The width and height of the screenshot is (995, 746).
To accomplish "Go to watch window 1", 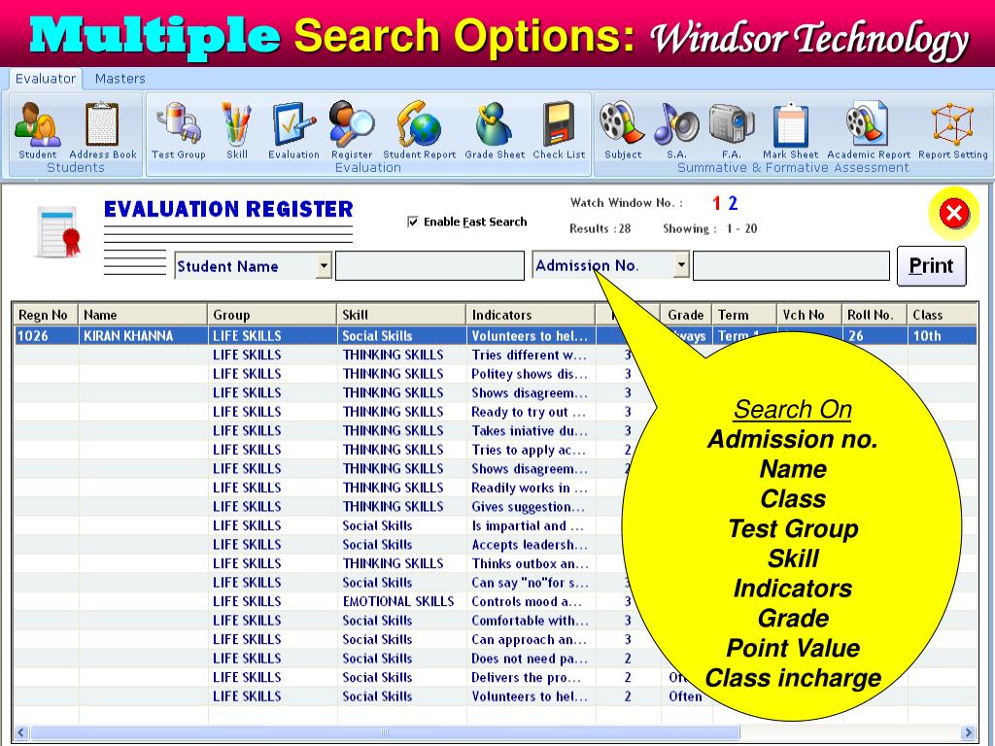I will pos(716,203).
